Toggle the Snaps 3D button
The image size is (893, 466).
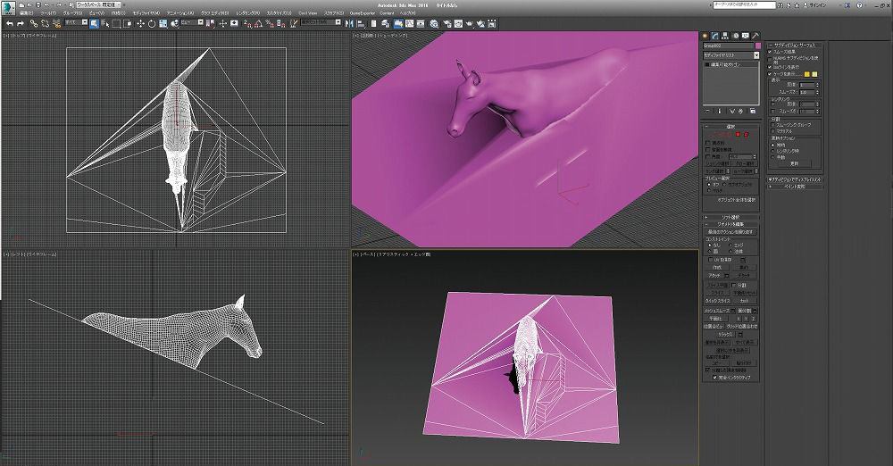[x=246, y=23]
